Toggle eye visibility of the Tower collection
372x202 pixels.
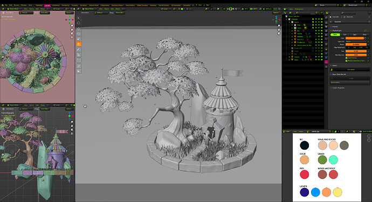coord(319,60)
